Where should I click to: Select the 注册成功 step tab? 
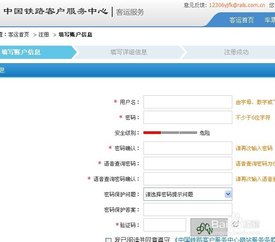[x=236, y=52]
